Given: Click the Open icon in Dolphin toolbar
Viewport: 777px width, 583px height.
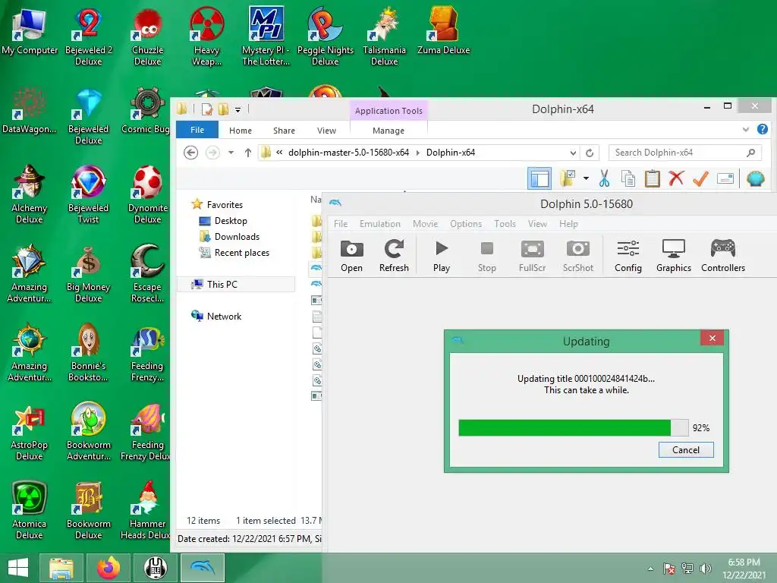Looking at the screenshot, I should point(351,256).
